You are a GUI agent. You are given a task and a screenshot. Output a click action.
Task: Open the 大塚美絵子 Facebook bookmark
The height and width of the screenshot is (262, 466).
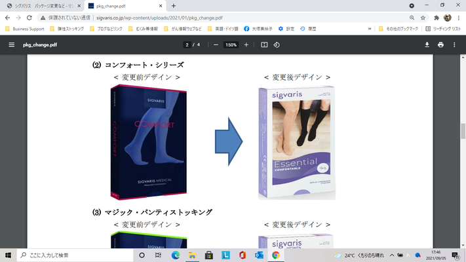258,29
